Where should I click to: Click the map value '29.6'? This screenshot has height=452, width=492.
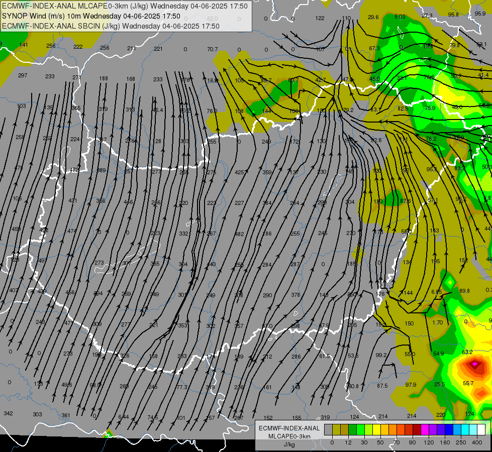(373, 17)
